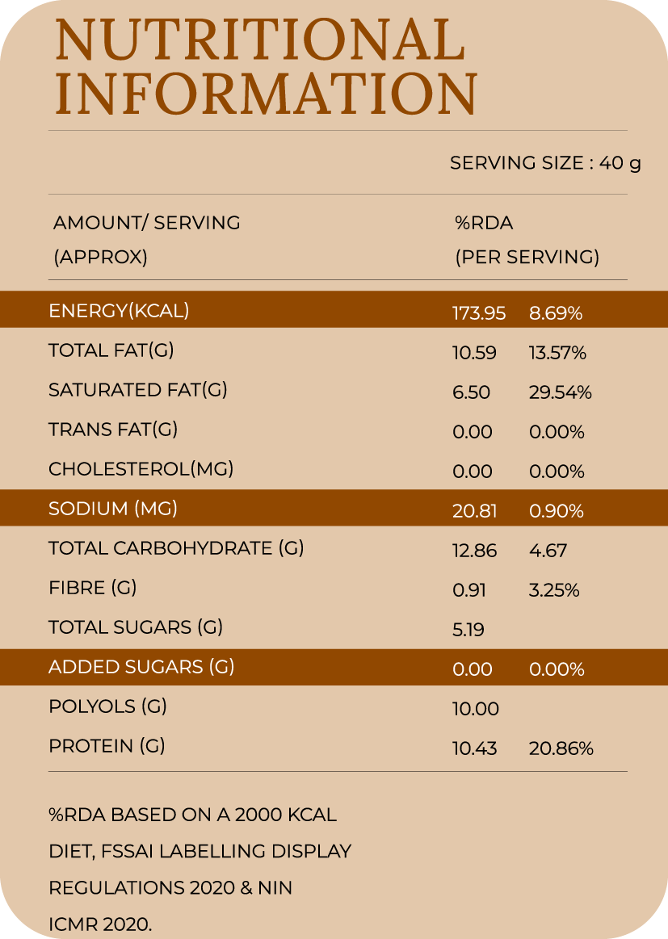This screenshot has width=668, height=939.
Task: Select the Total Carbohydrate (g) label
Action: point(176,548)
